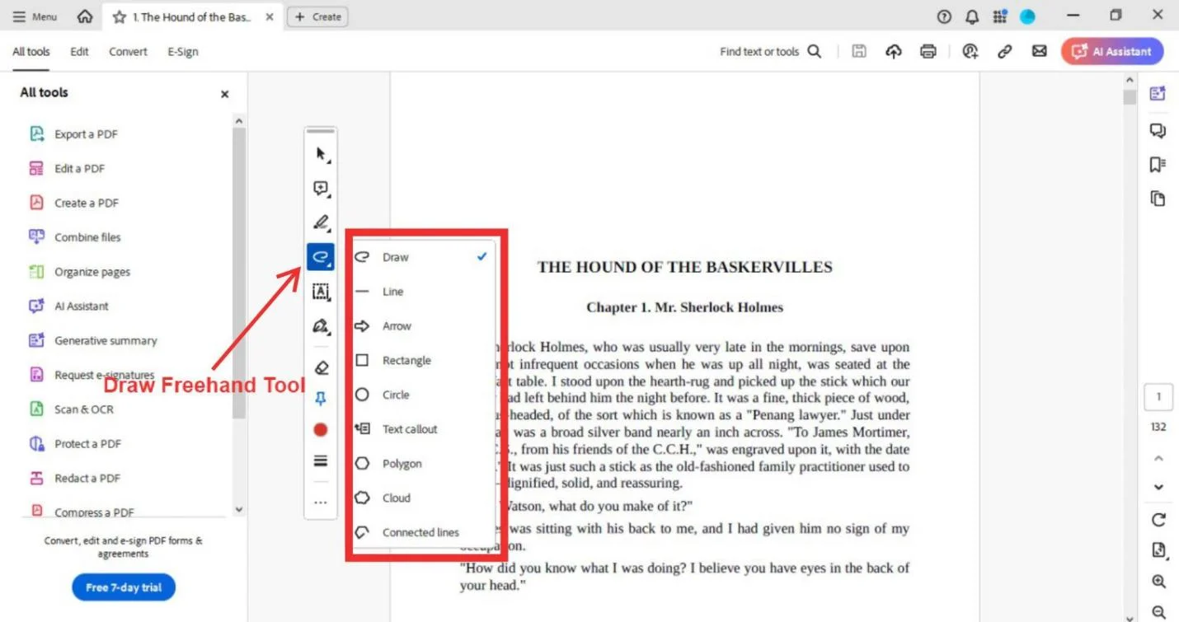Choose Cloud from the drawing menu
Viewport: 1179px width, 622px height.
tap(421, 498)
